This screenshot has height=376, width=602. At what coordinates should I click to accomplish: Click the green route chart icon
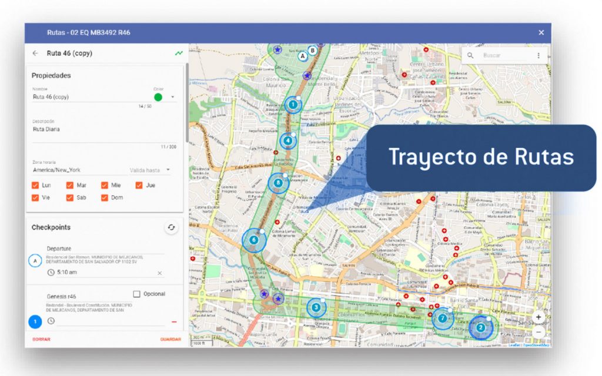[x=179, y=53]
